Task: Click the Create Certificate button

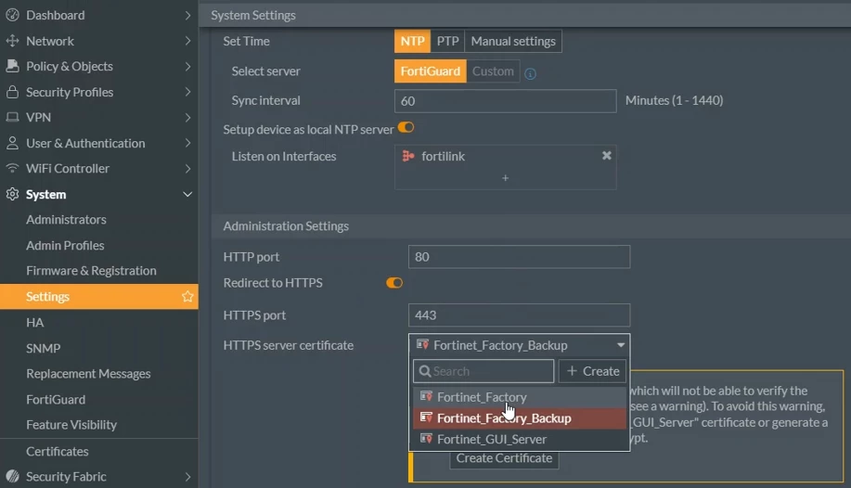Action: pyautogui.click(x=504, y=458)
